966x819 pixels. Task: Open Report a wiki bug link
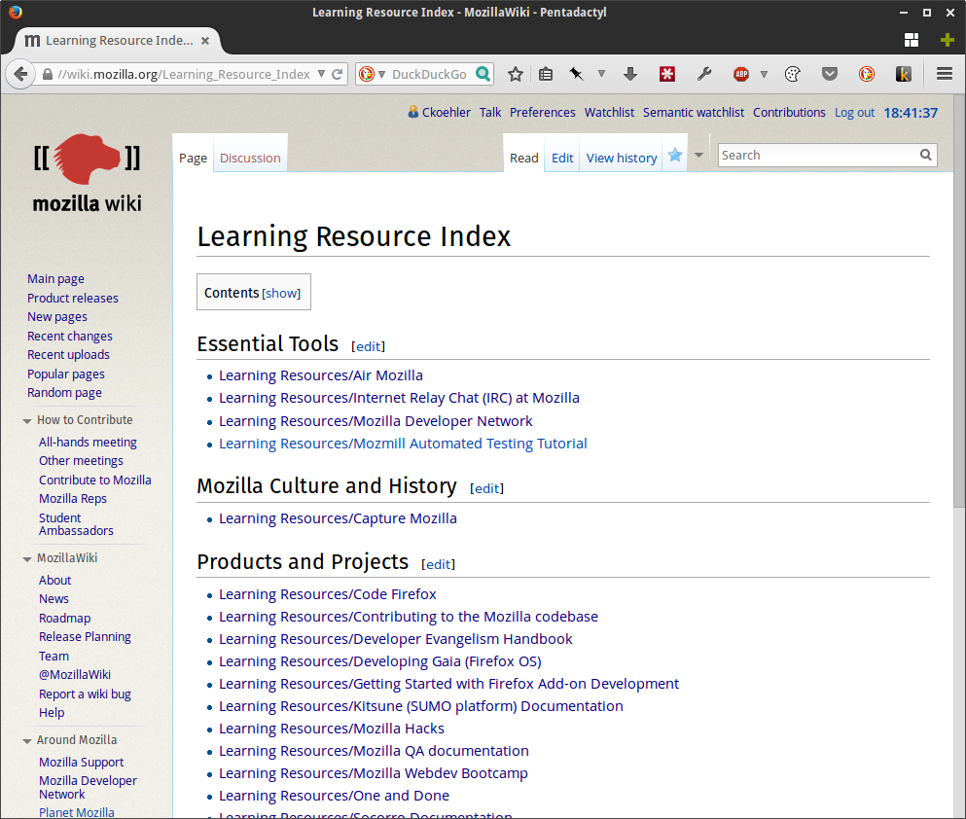85,694
